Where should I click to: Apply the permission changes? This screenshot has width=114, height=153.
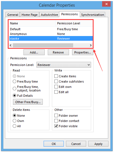[98, 144]
